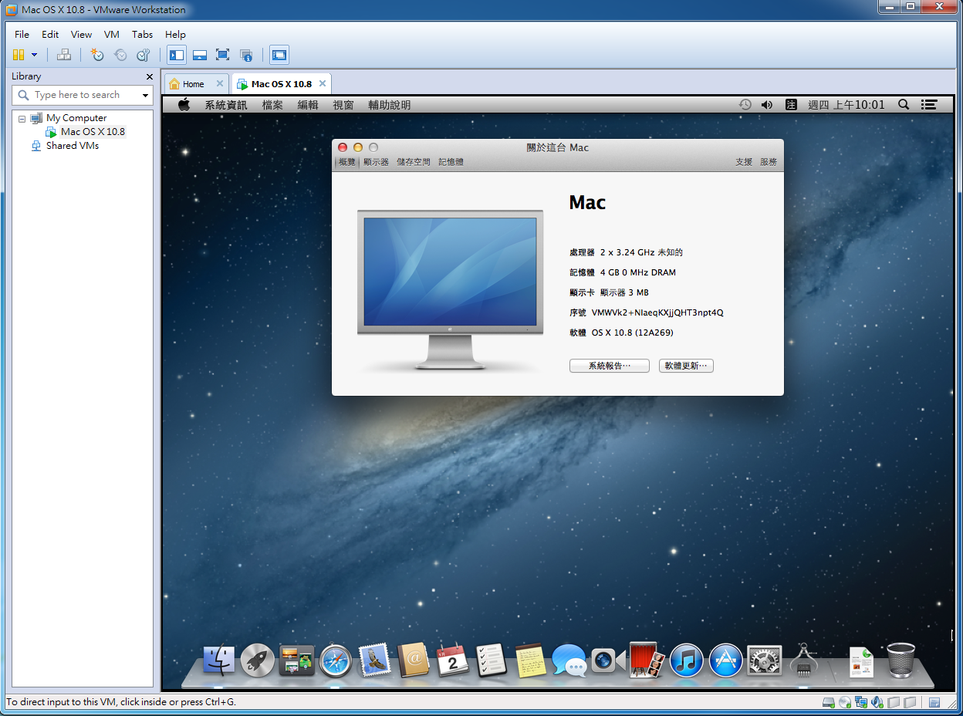Click the 軟體更新… button
The height and width of the screenshot is (716, 963).
687,366
